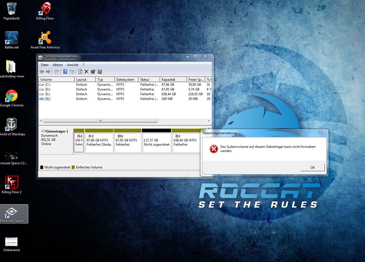Click the olive Einfaches Volume legend swatch
The image size is (365, 262).
[73, 167]
